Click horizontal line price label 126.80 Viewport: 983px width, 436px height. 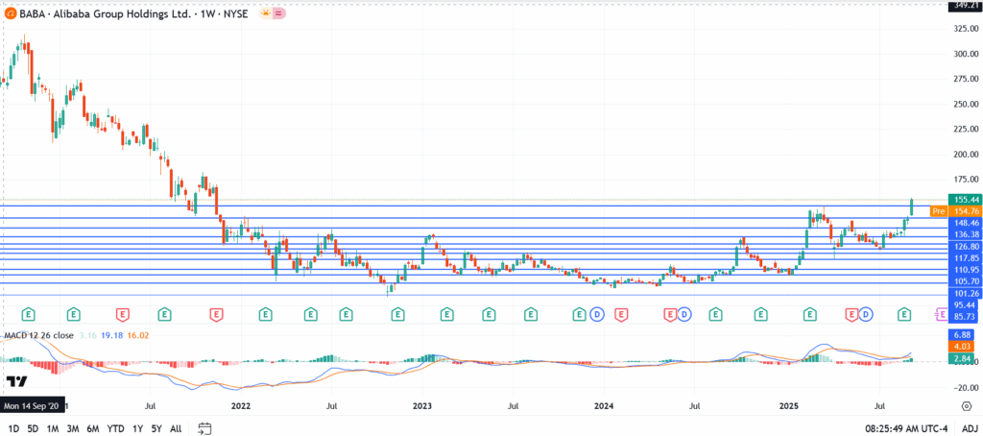click(x=964, y=246)
